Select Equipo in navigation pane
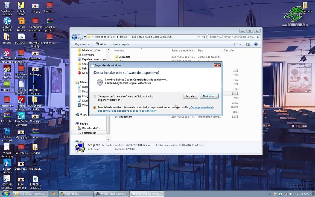The height and width of the screenshot is (197, 315). 84,124
